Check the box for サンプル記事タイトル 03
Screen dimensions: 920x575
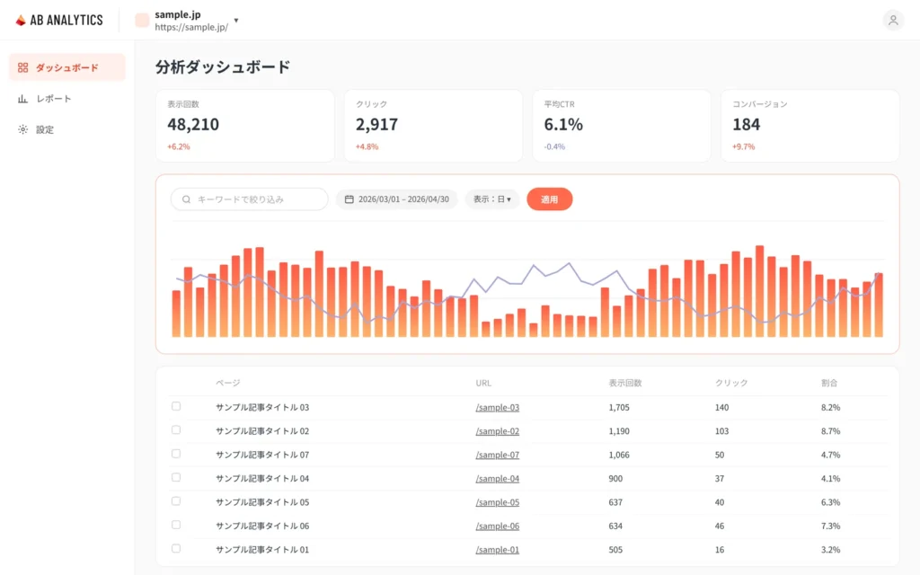click(176, 406)
